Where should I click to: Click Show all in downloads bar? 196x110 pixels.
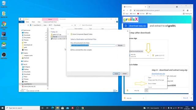[185, 98]
